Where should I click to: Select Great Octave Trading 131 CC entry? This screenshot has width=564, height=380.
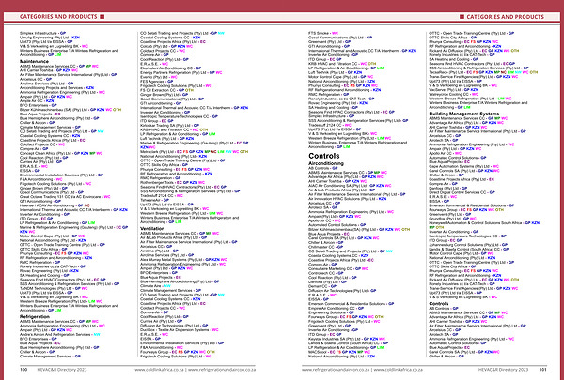pyautogui.click(x=65, y=197)
